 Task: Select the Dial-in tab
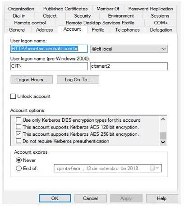(x=19, y=16)
